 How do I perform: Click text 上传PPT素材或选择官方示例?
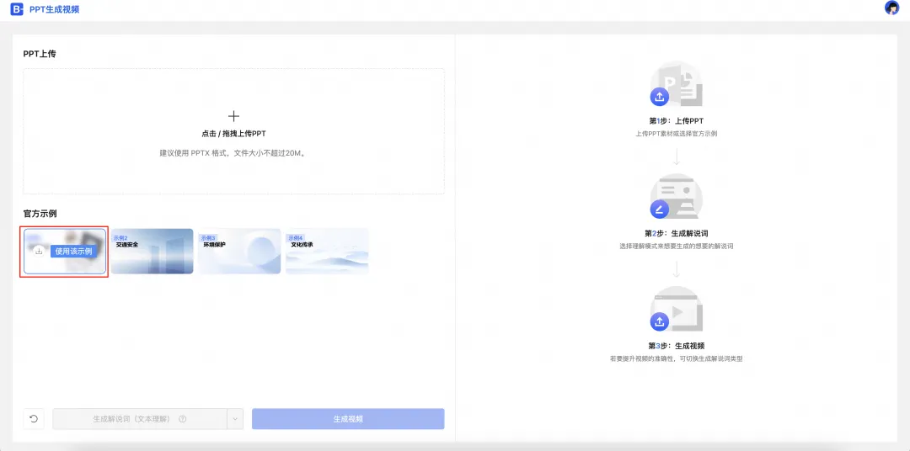[676, 133]
